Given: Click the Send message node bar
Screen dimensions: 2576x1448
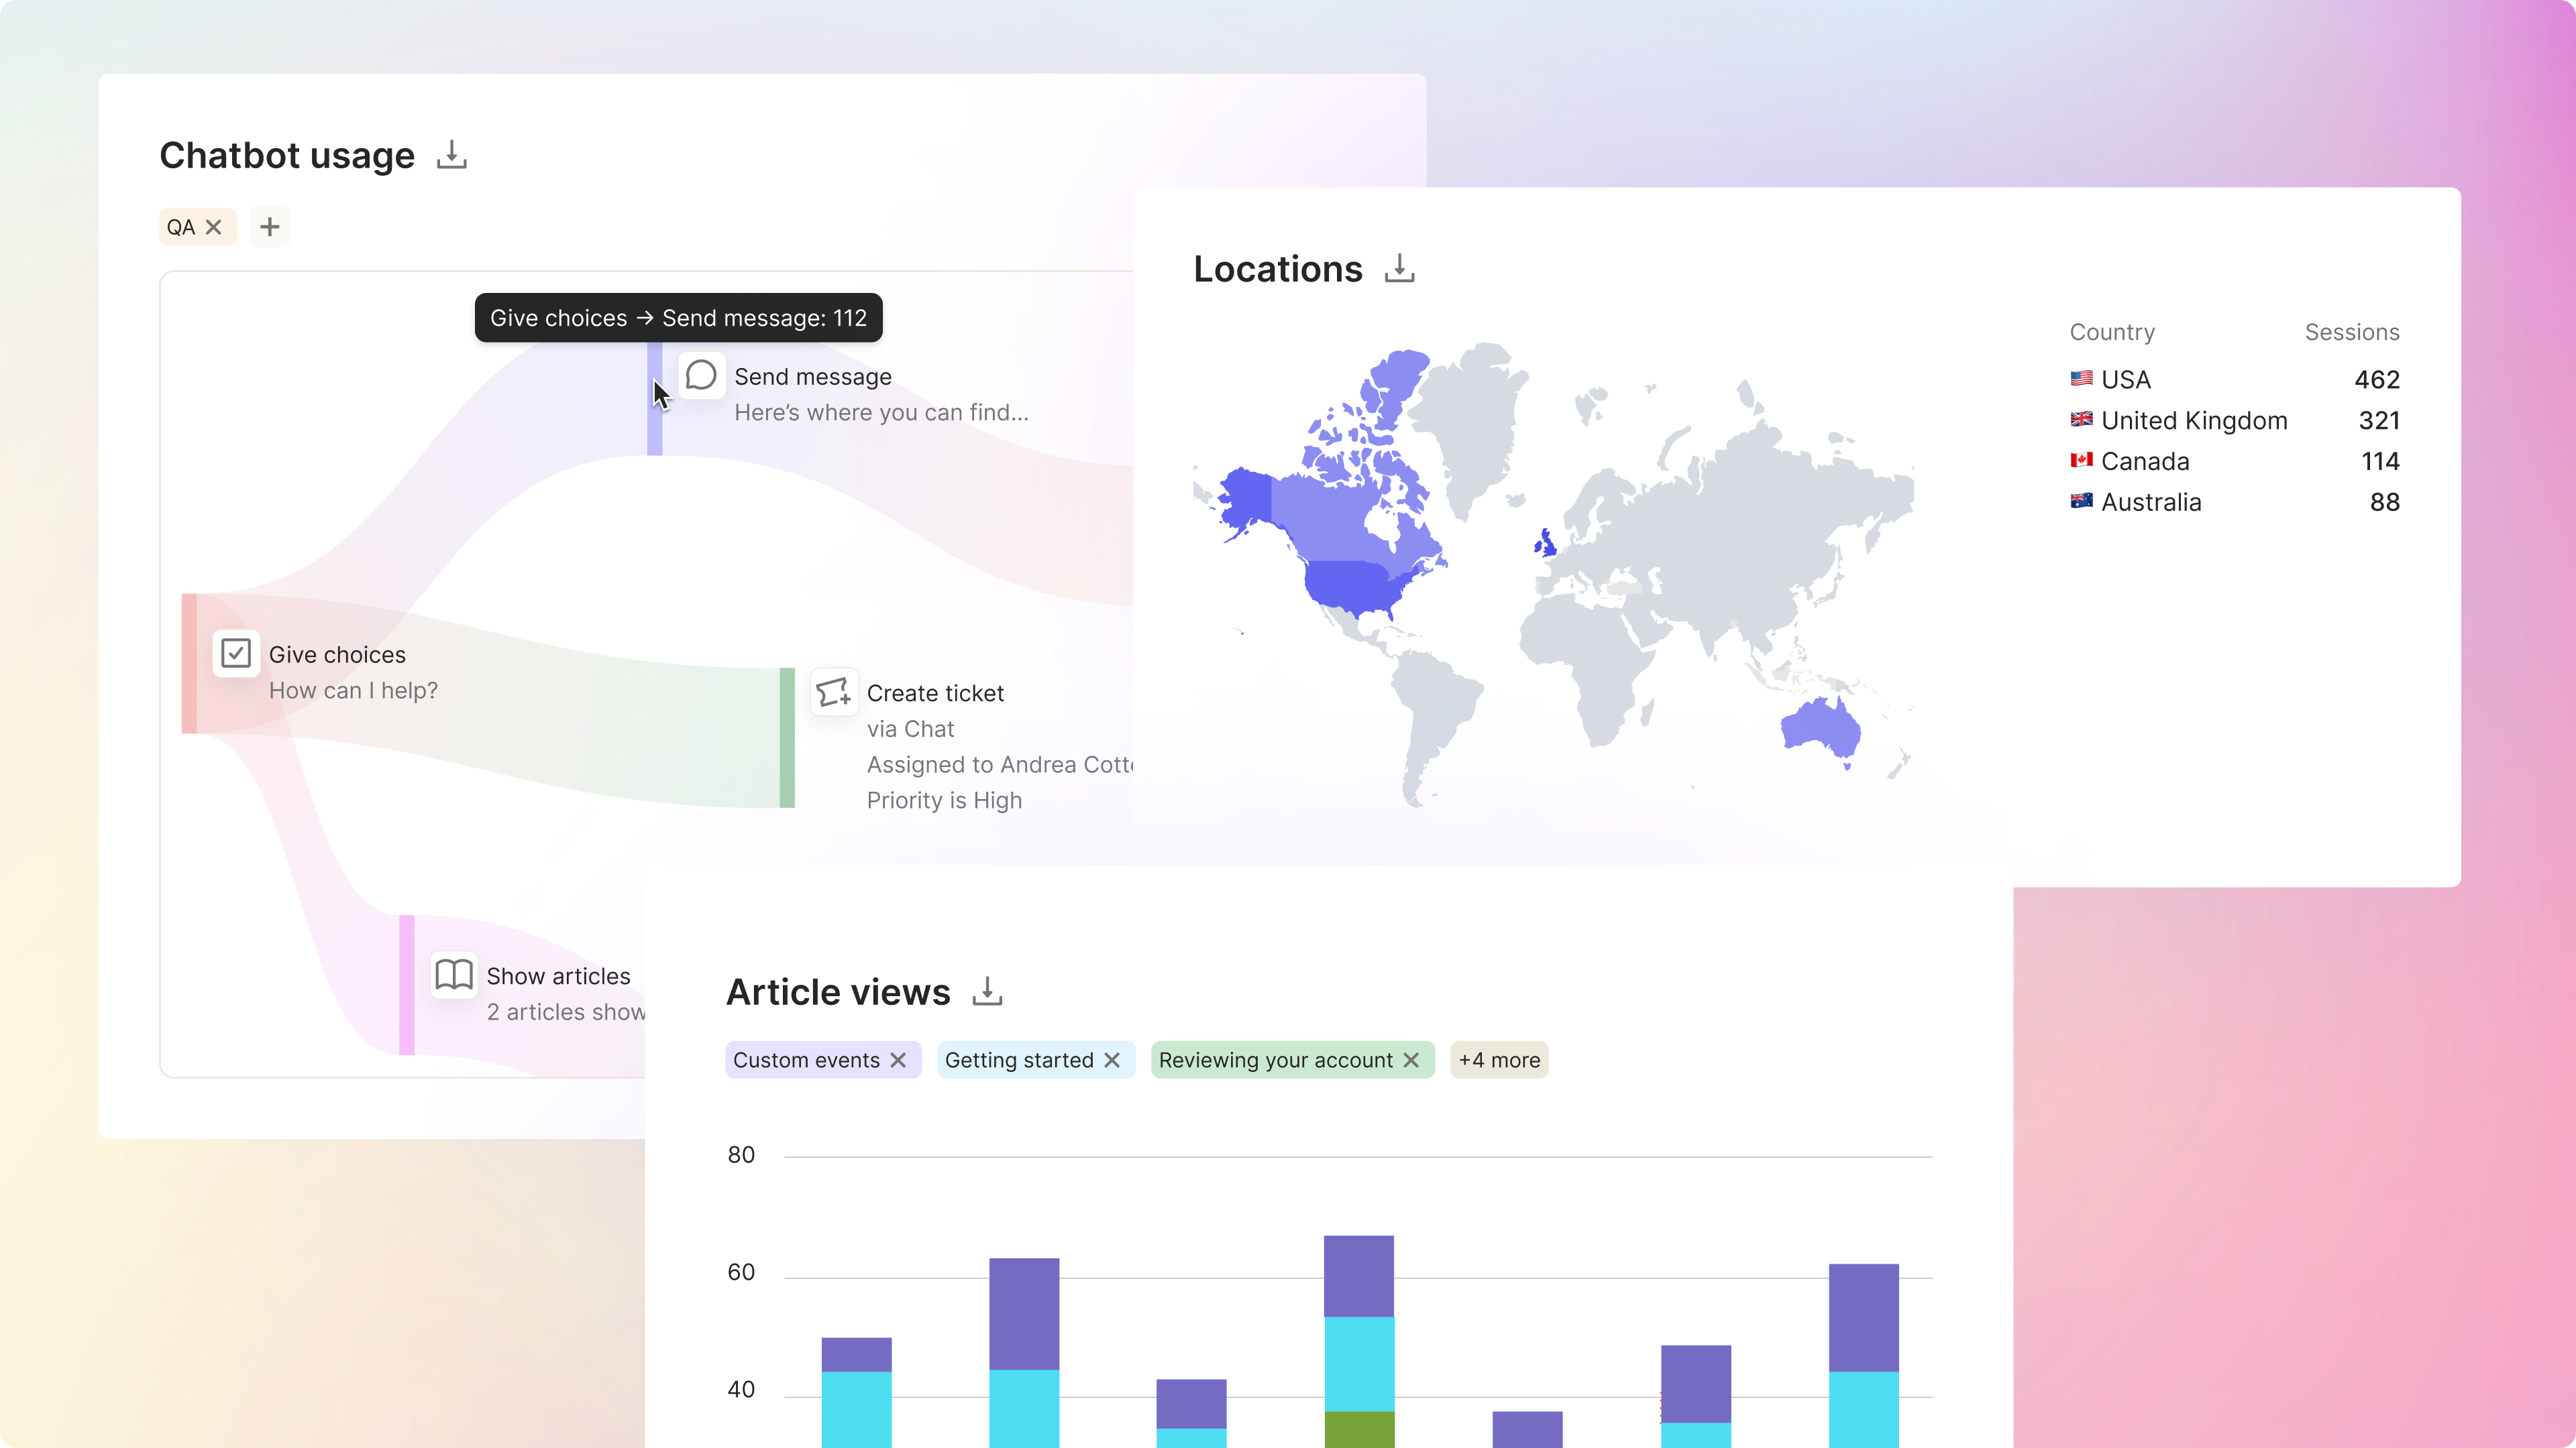Looking at the screenshot, I should click(655, 399).
